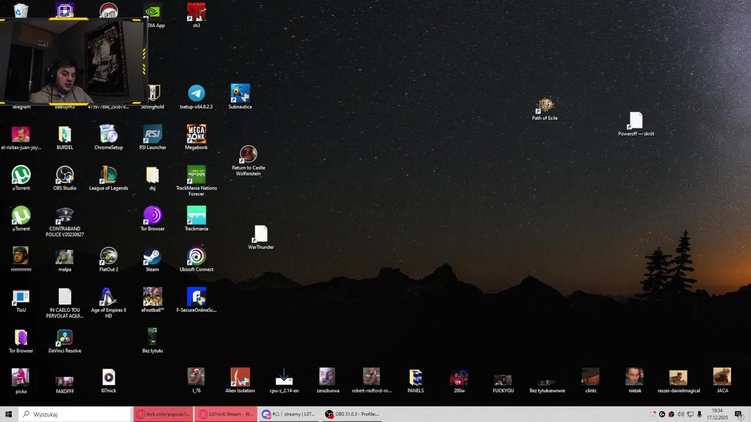Open Discord tray icon with notification
This screenshot has height=422, width=751.
[x=652, y=414]
